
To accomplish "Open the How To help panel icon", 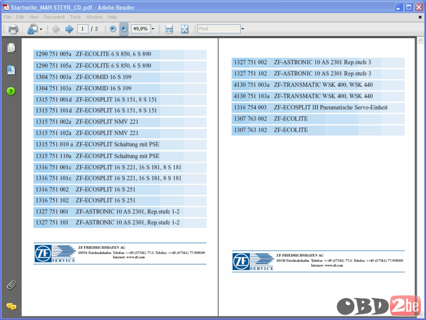I will (x=11, y=91).
